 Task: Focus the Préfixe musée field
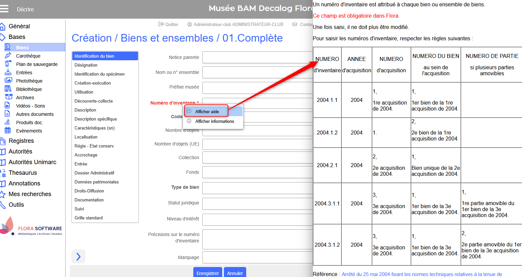point(258,88)
